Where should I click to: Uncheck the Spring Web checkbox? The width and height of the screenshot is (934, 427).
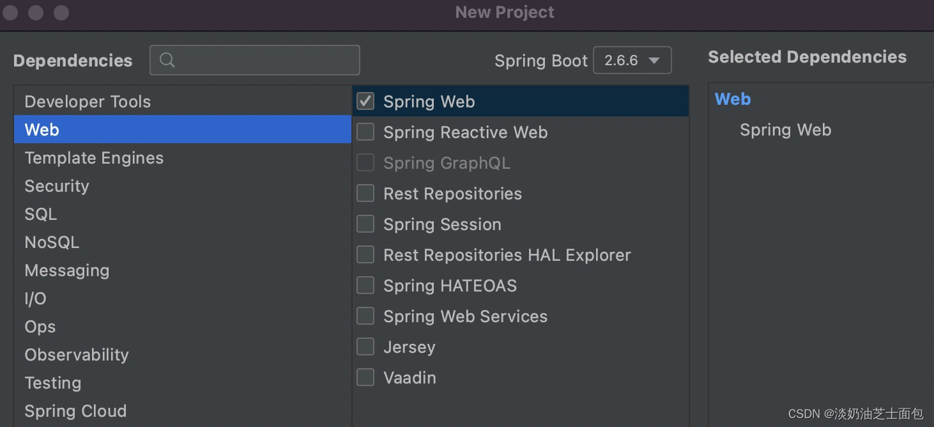[x=365, y=101]
